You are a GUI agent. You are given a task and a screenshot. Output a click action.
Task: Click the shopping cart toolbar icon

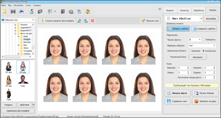coord(88,12)
